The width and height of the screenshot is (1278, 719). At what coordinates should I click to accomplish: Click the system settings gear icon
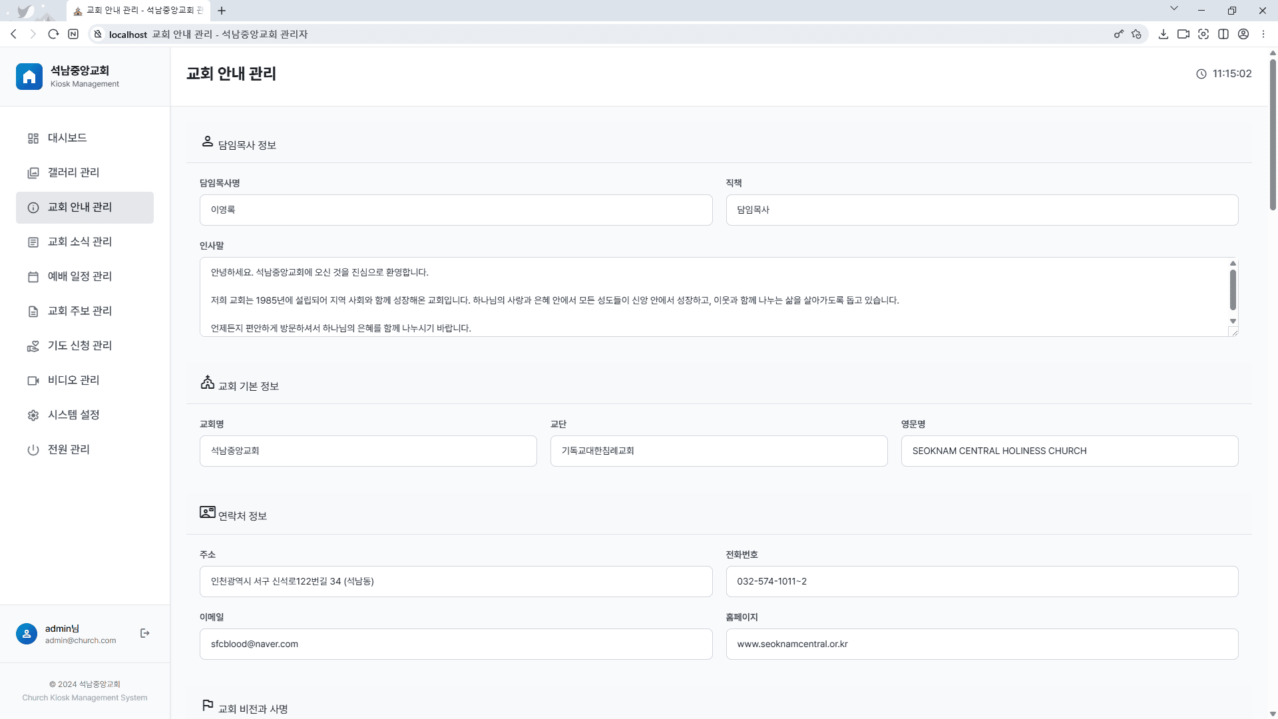coord(33,415)
